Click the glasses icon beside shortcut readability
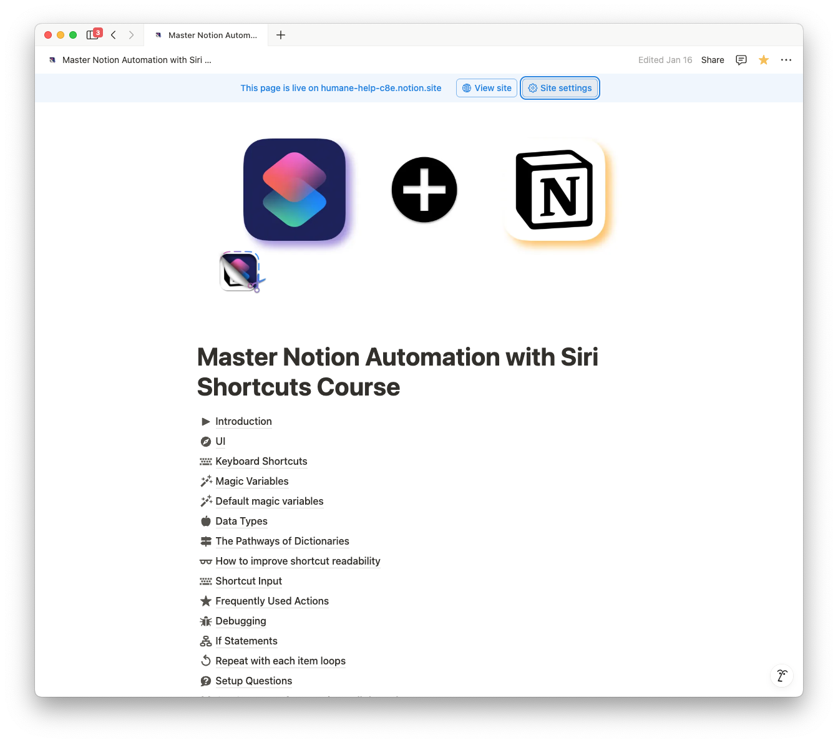 point(206,561)
